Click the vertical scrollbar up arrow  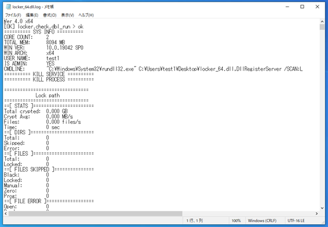coord(322,21)
